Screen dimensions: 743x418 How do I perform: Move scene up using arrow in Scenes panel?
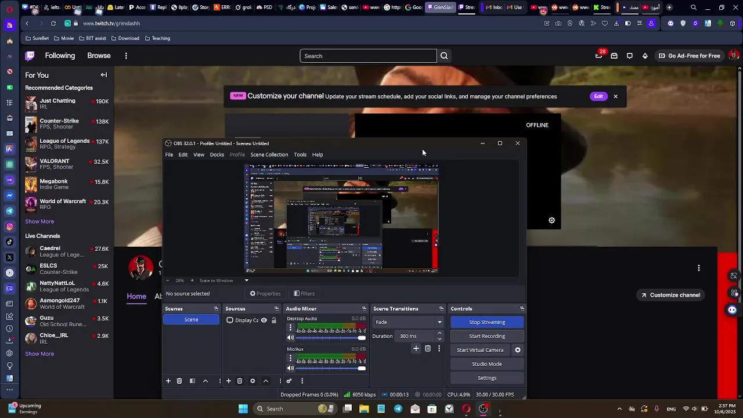[205, 381]
